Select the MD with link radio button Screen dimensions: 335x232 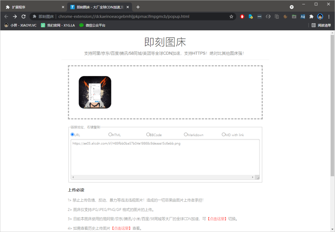(x=223, y=134)
